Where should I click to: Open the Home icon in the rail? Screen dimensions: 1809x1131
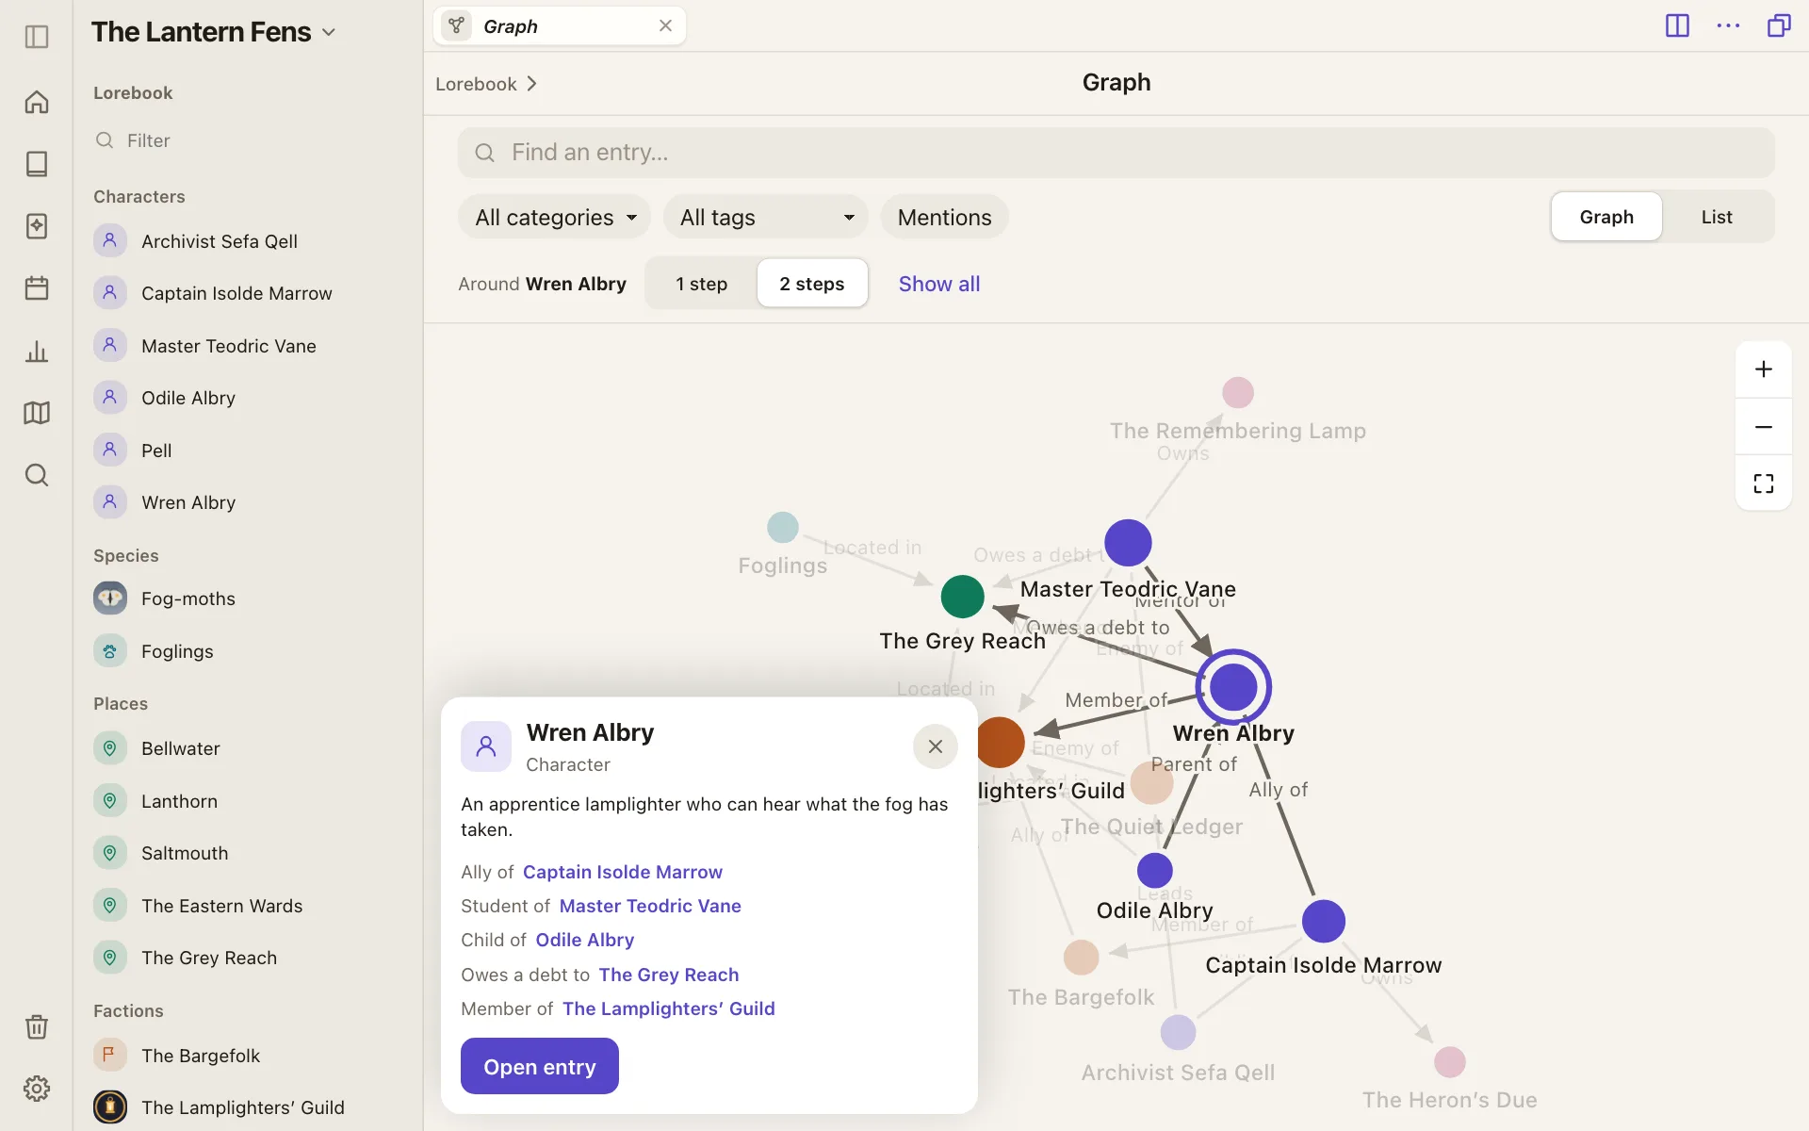[x=37, y=102]
